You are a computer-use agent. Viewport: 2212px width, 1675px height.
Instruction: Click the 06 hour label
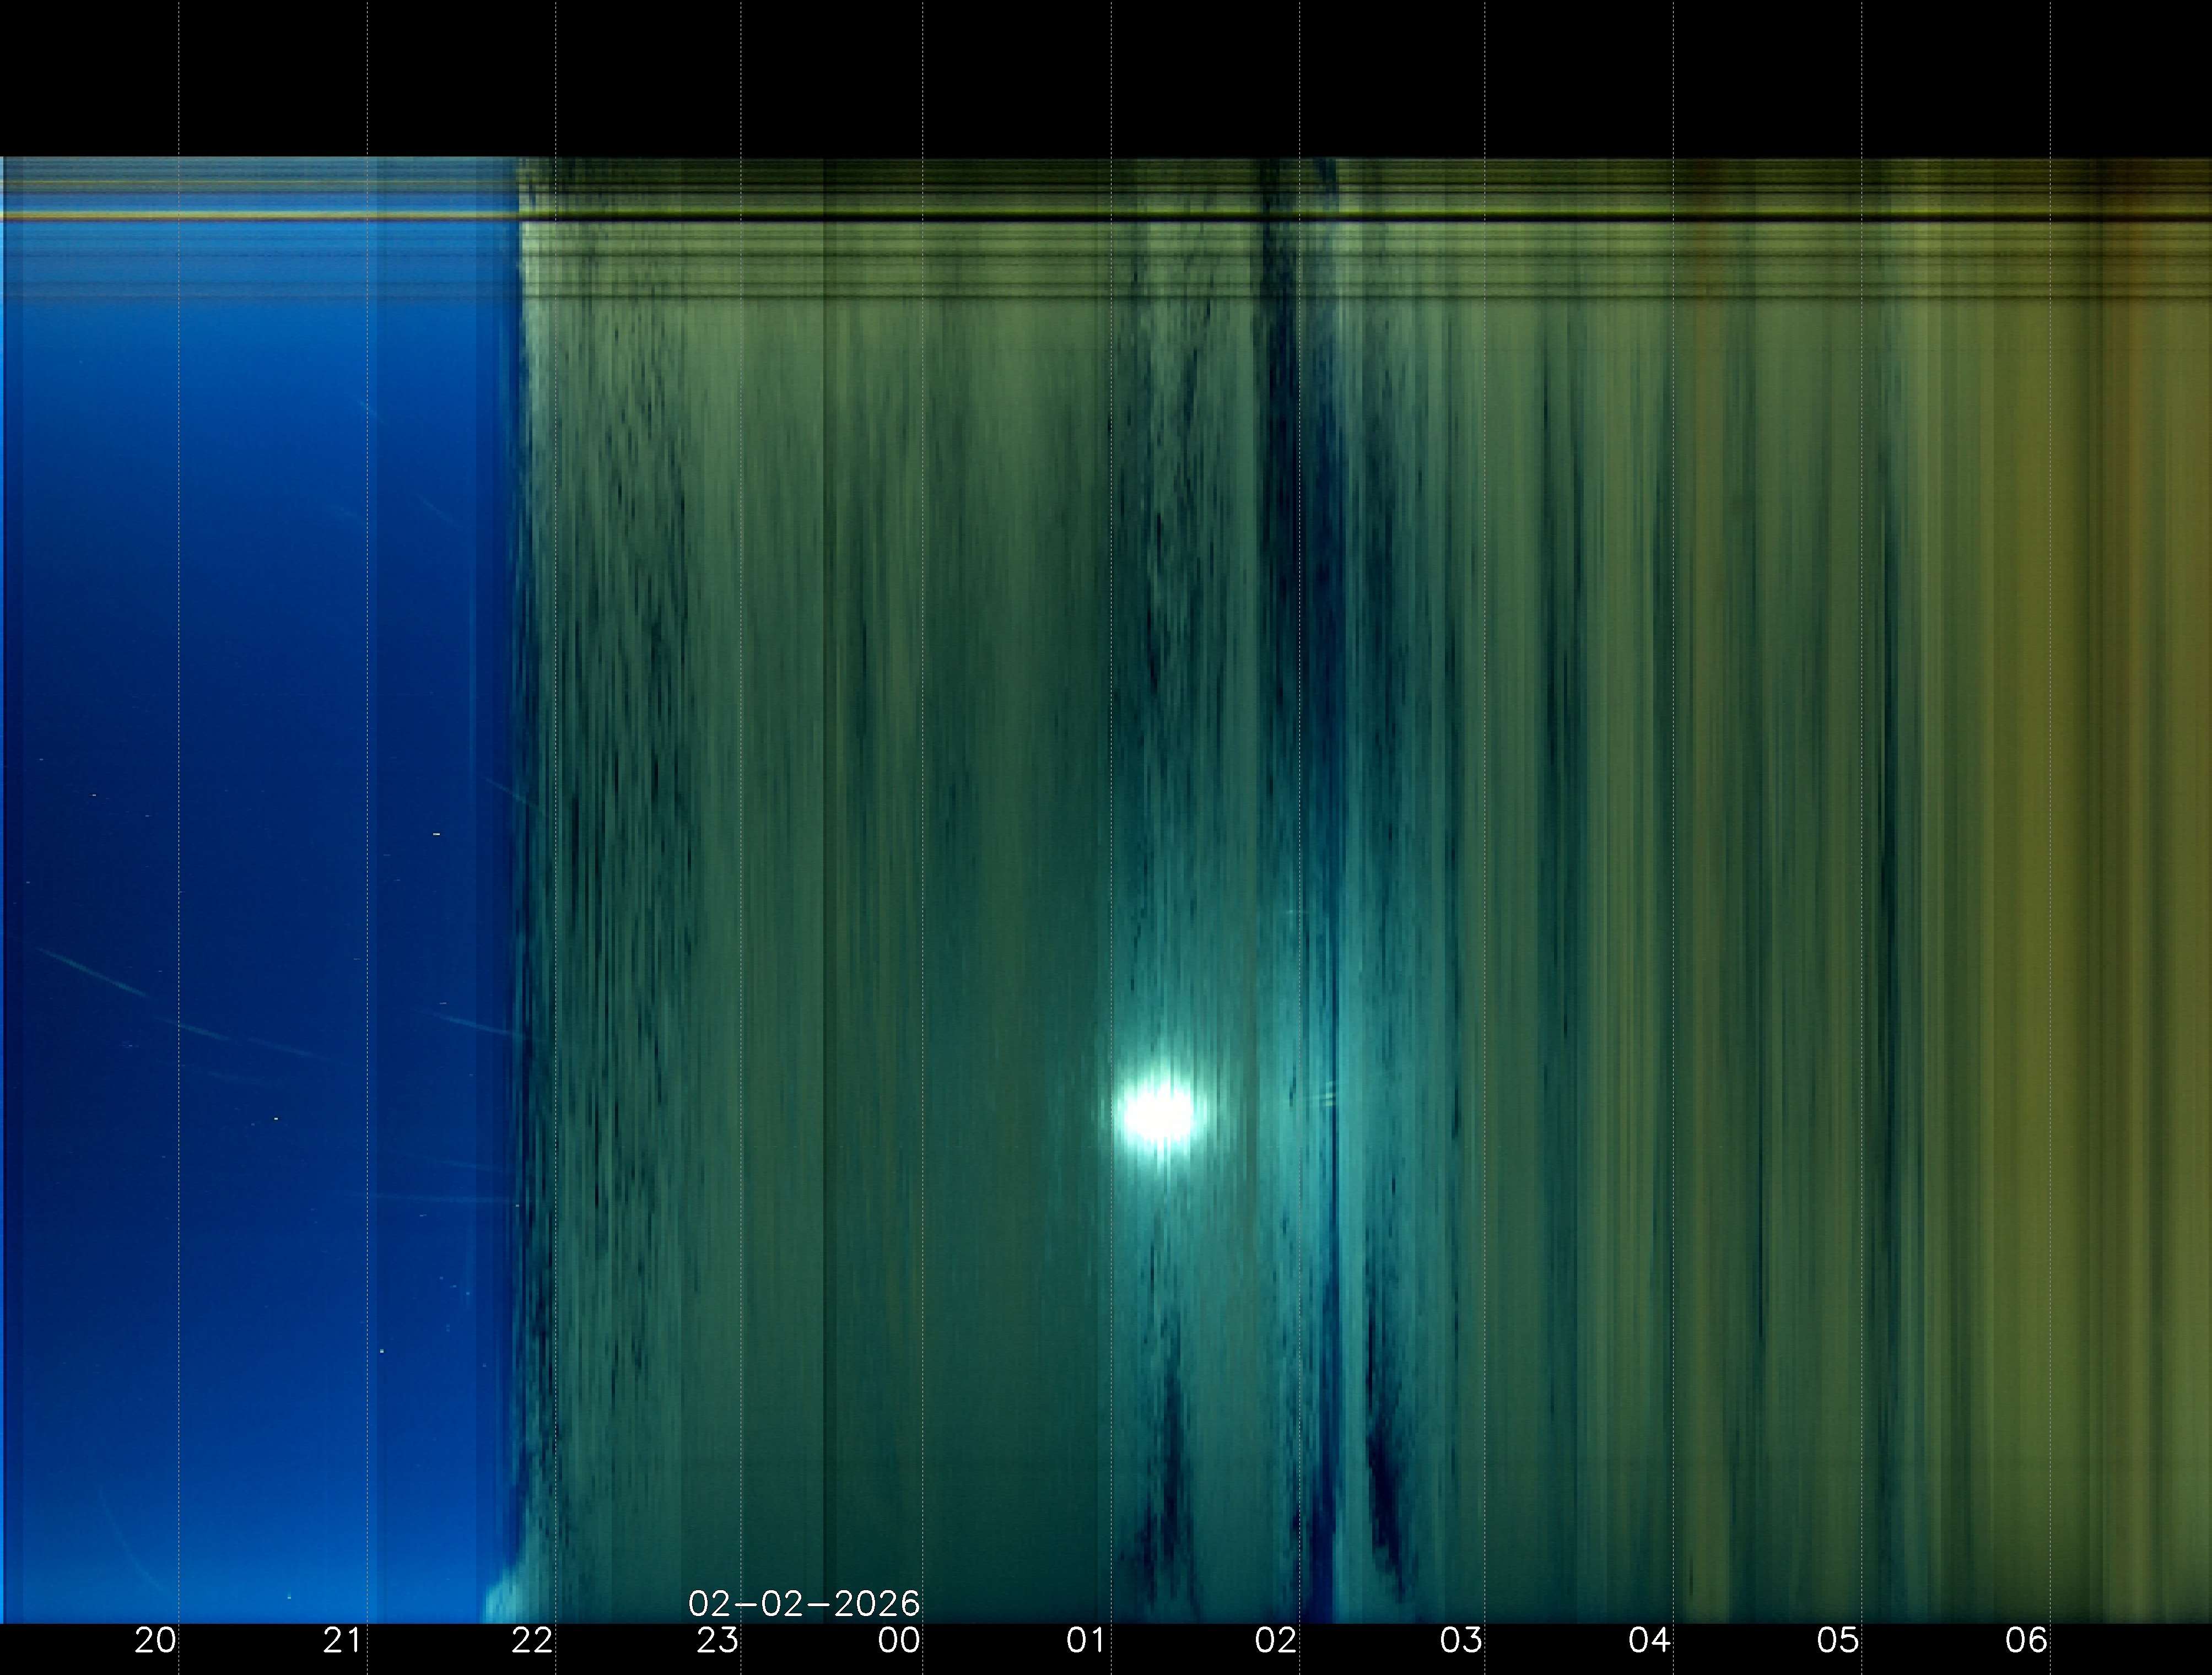point(2026,1641)
